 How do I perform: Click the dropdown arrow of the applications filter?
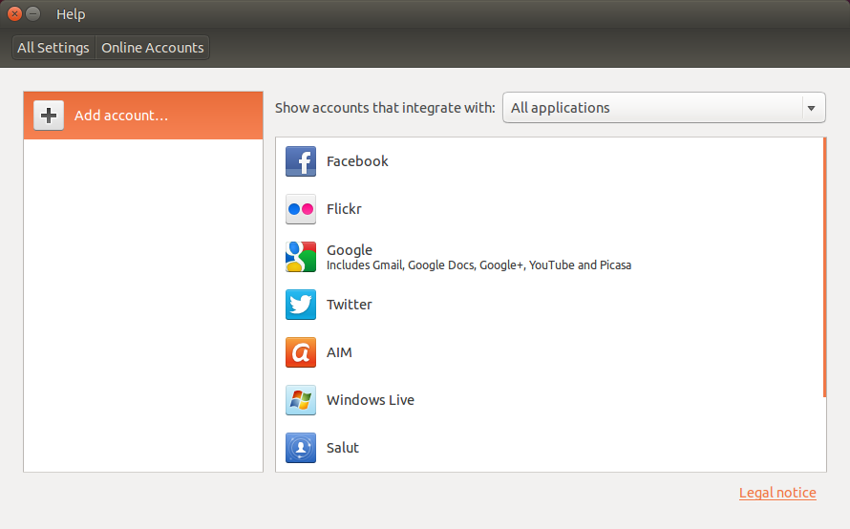click(811, 109)
